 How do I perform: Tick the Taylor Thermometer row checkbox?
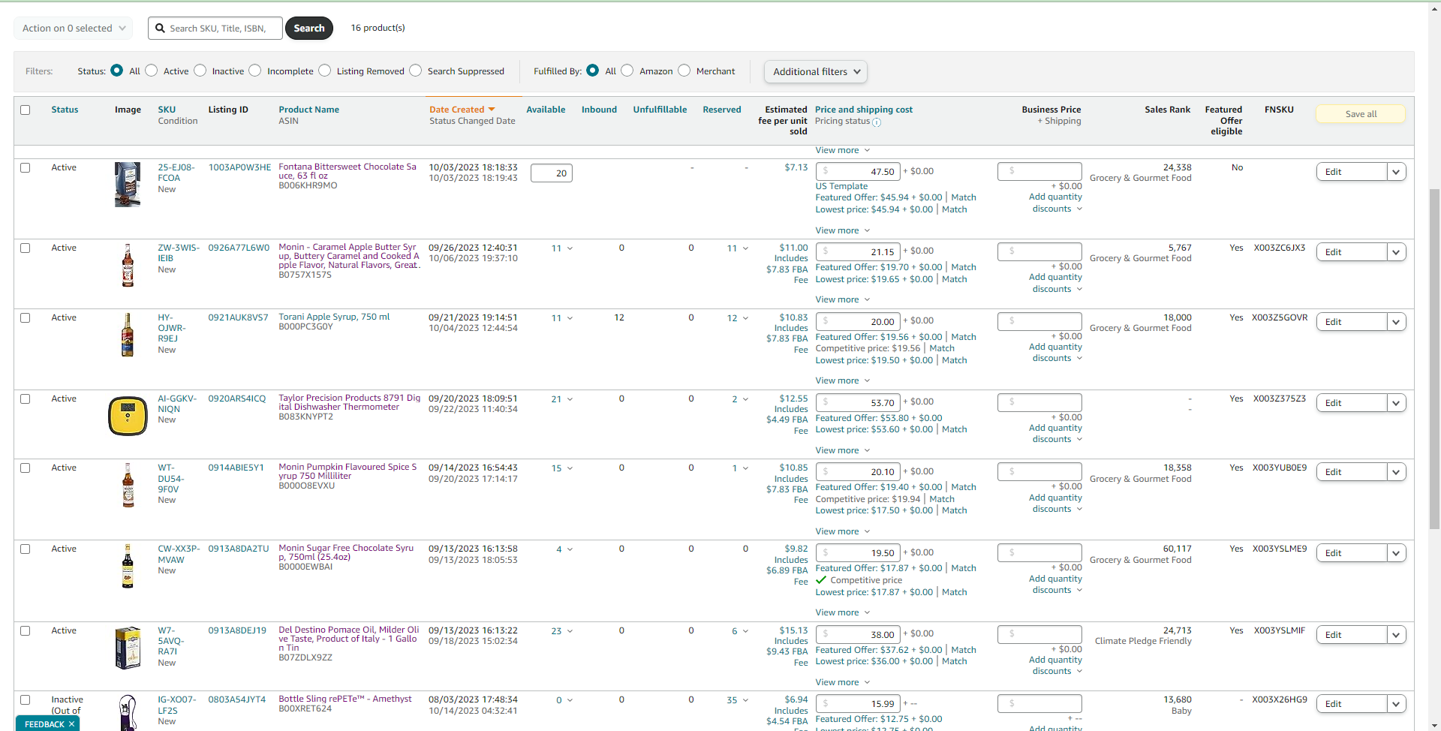pyautogui.click(x=26, y=399)
